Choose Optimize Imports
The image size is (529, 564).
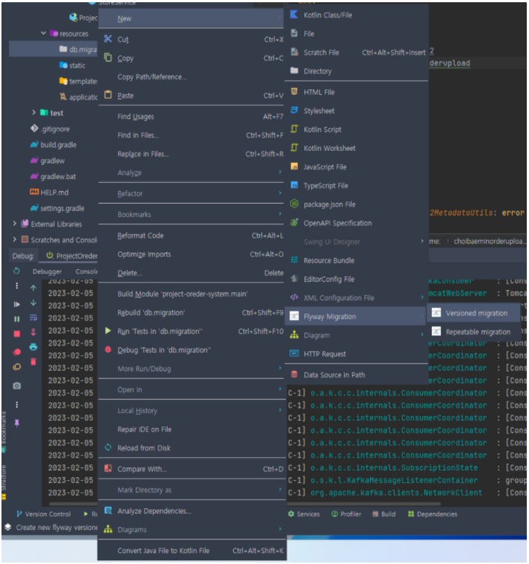191,254
